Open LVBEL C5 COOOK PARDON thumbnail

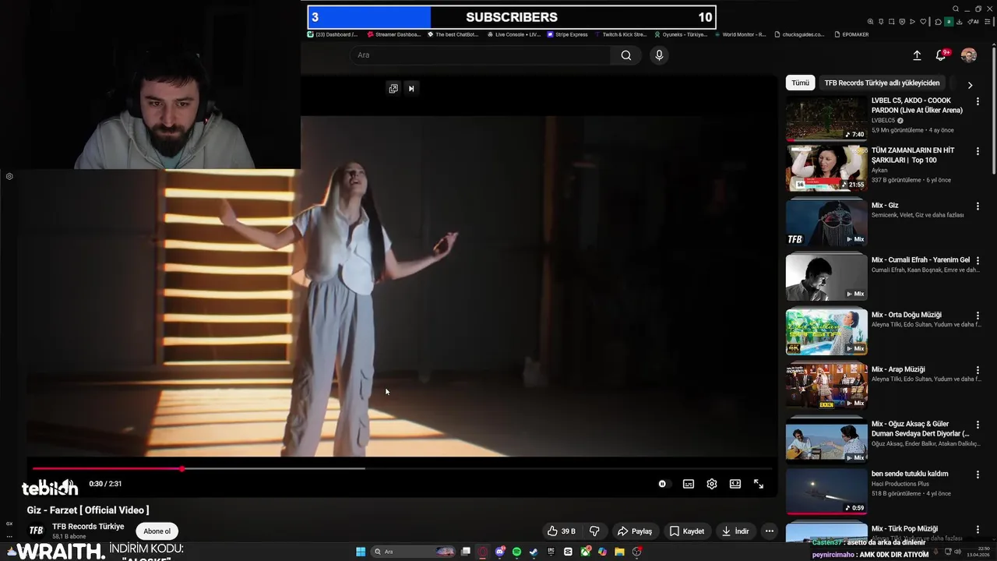[826, 118]
